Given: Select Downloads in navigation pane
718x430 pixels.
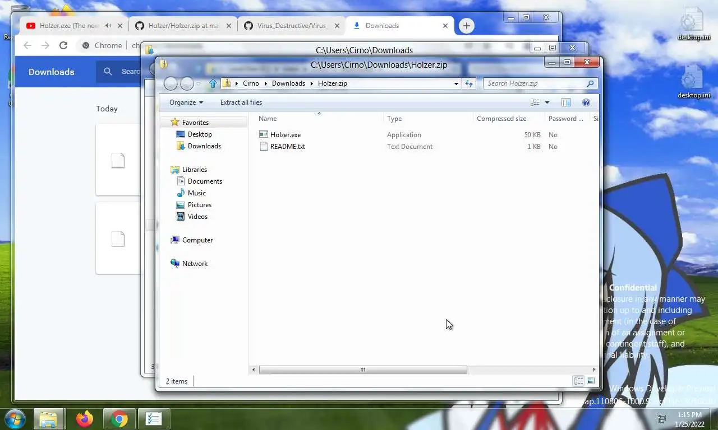Looking at the screenshot, I should [199, 146].
